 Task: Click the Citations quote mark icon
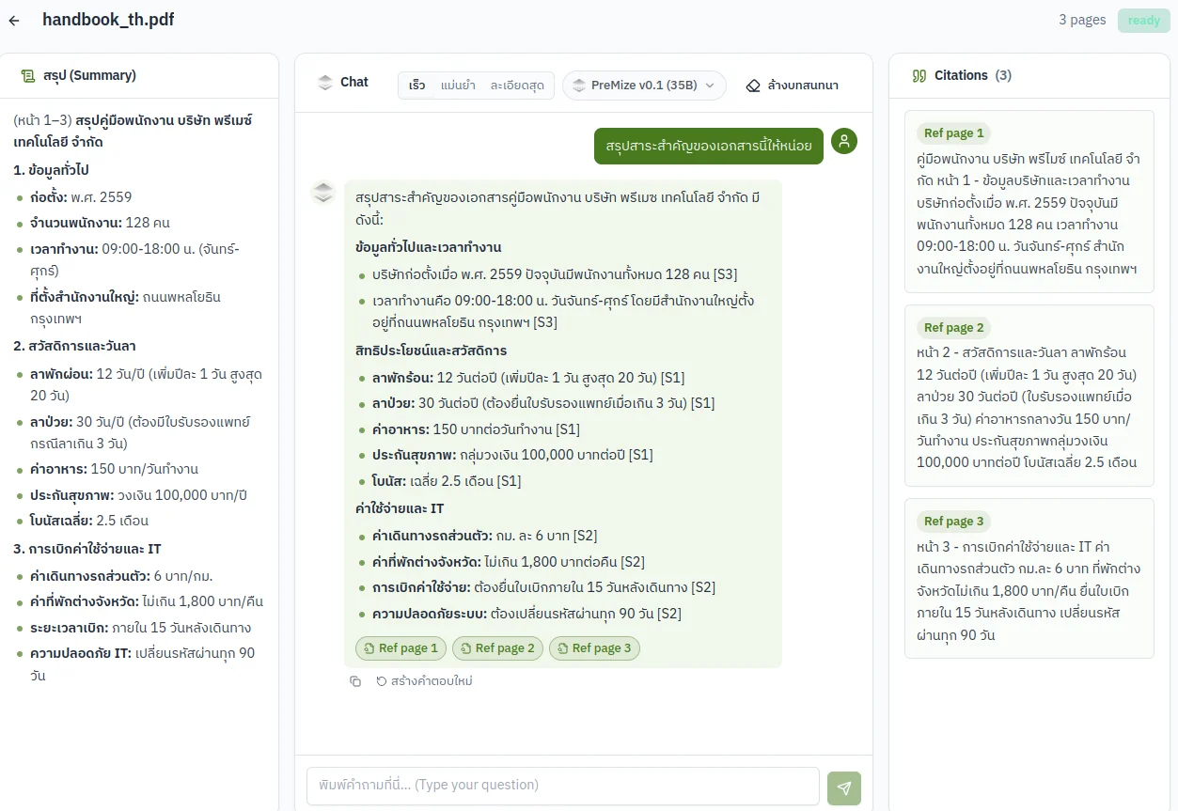coord(919,75)
